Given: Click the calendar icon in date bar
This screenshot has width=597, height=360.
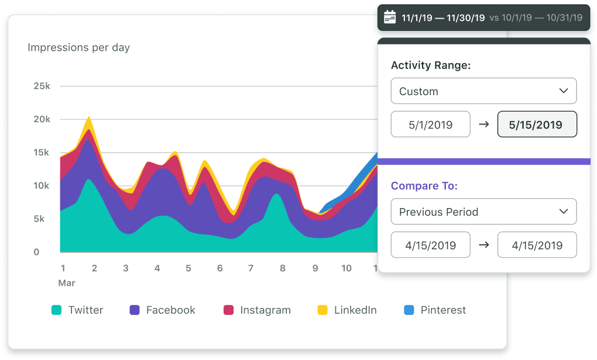Looking at the screenshot, I should (390, 18).
